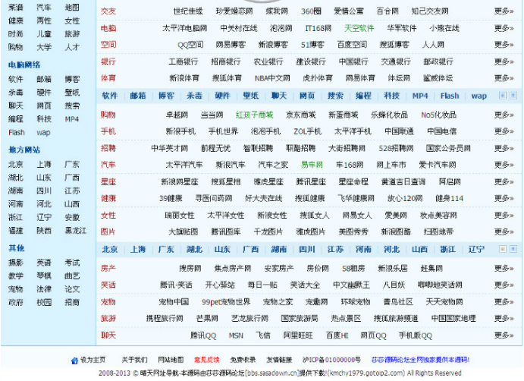This screenshot has height=381, width=524.
Task: Click 摄影 in the left sidebar
Action: click(16, 263)
